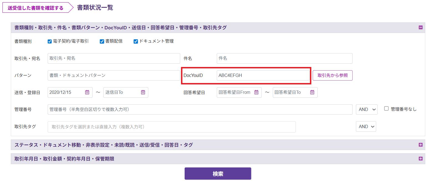Click the 取引年月日・取引金額 section header text
Screen dimensions: 428x181
(64, 159)
